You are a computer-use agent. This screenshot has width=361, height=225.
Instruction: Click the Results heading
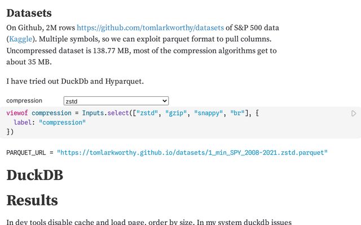(x=32, y=200)
